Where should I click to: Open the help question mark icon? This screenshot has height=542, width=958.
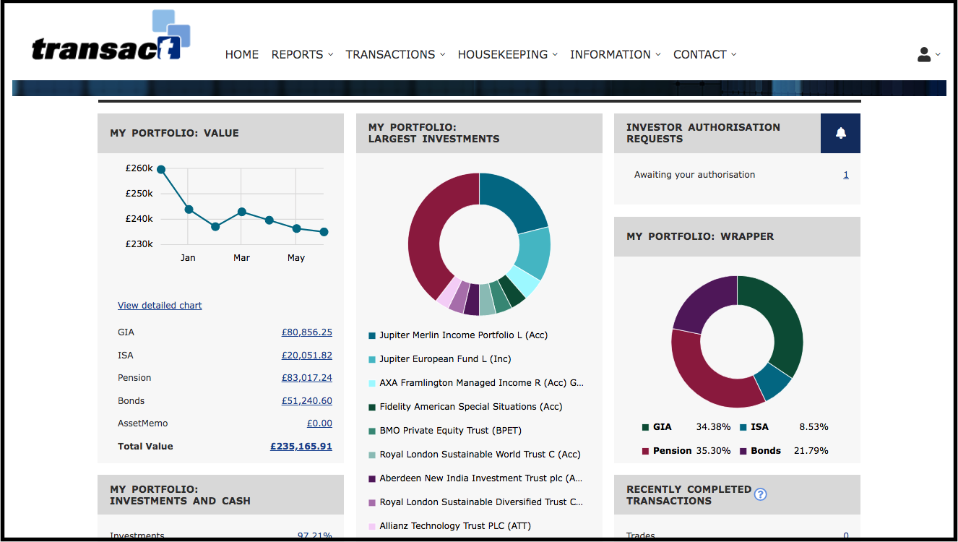pos(760,494)
